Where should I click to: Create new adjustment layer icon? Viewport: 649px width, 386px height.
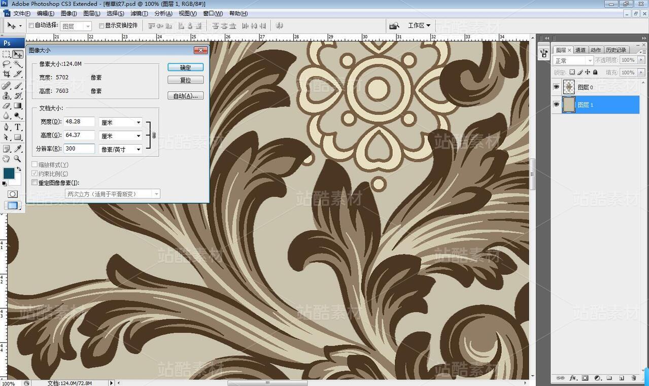pyautogui.click(x=598, y=378)
